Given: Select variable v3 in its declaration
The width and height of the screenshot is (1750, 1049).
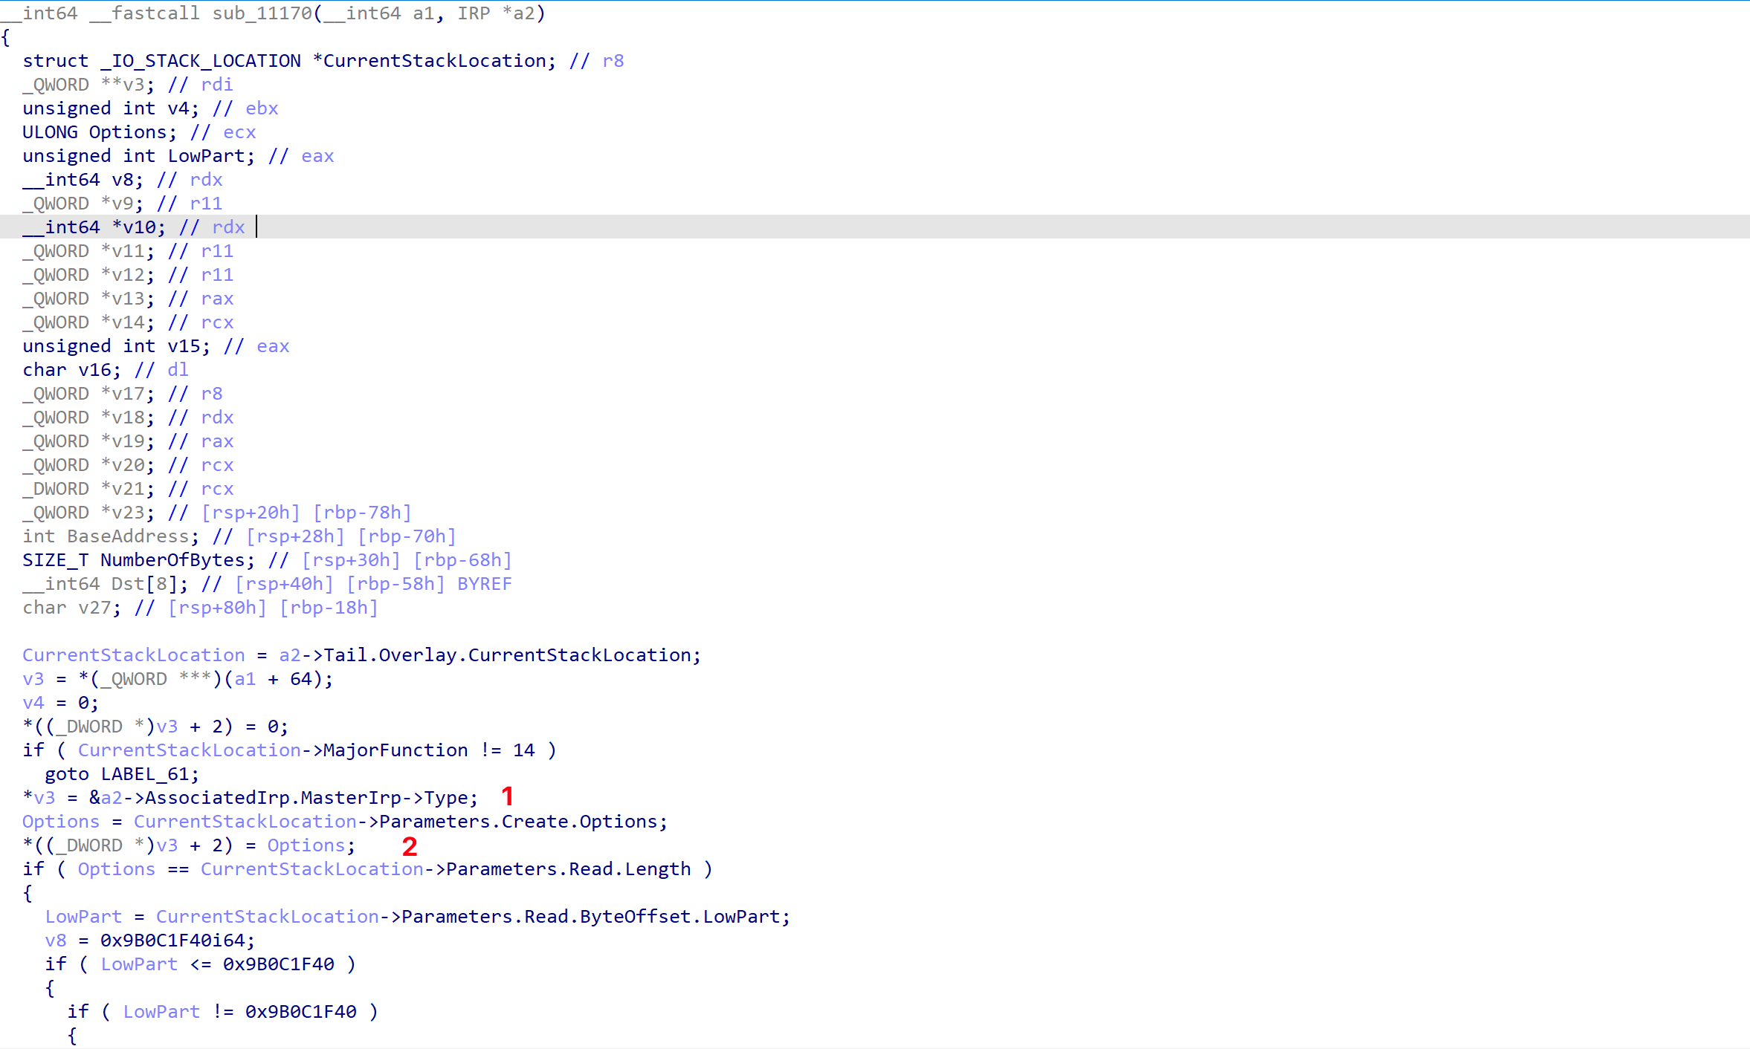Looking at the screenshot, I should click(x=134, y=85).
